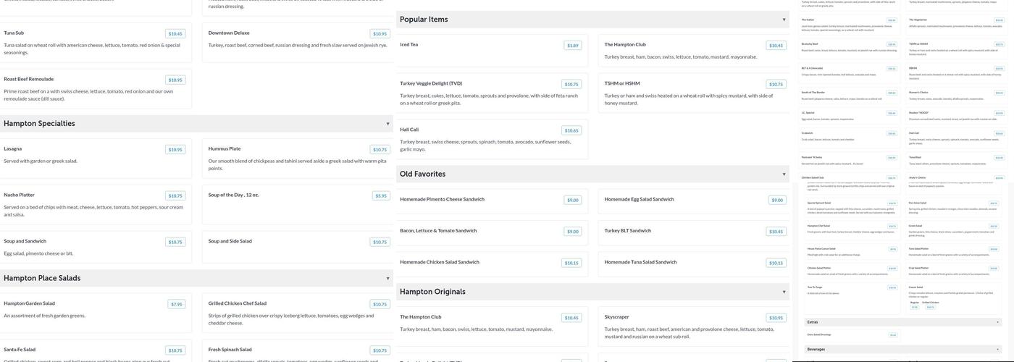Collapse the Hampton Originals section arrow

(784, 292)
